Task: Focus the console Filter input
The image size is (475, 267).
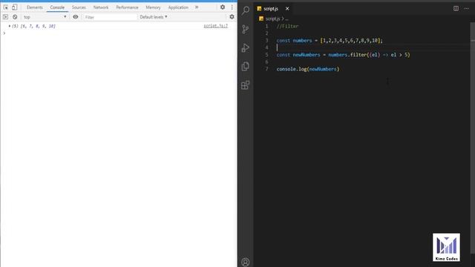Action: 111,17
